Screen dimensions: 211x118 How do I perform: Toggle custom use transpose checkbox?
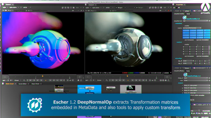184,56
